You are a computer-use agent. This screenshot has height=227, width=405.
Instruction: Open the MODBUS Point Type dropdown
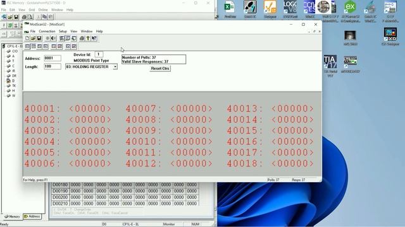[x=115, y=67]
